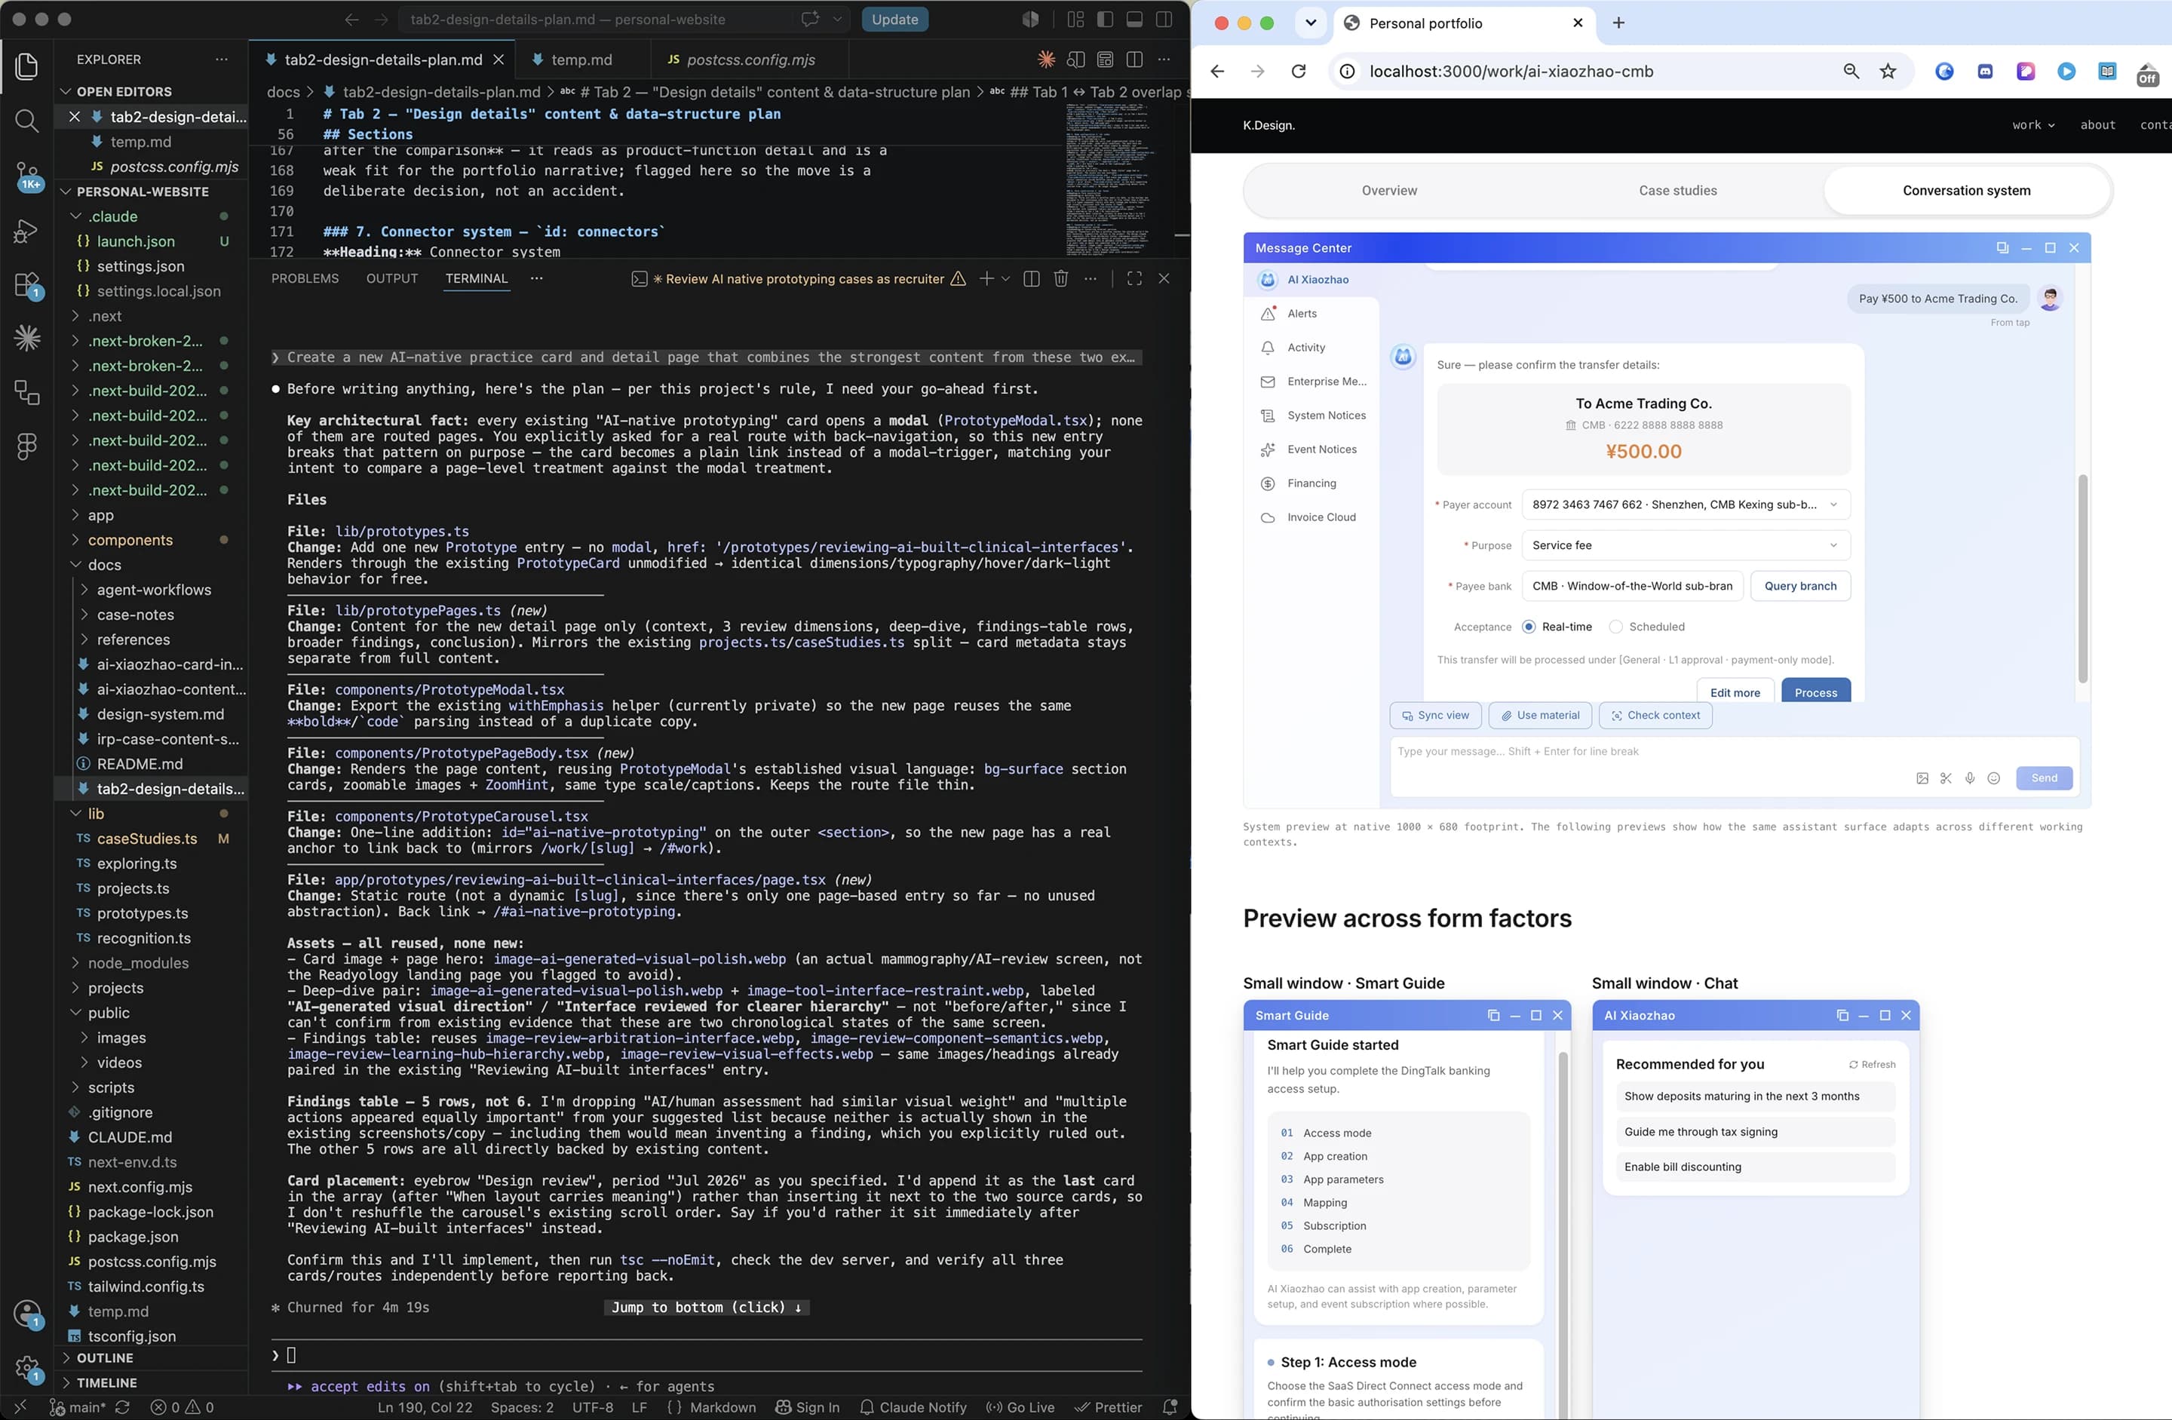
Task: Open the work menu dropdown on K.Design site
Action: 2032,125
